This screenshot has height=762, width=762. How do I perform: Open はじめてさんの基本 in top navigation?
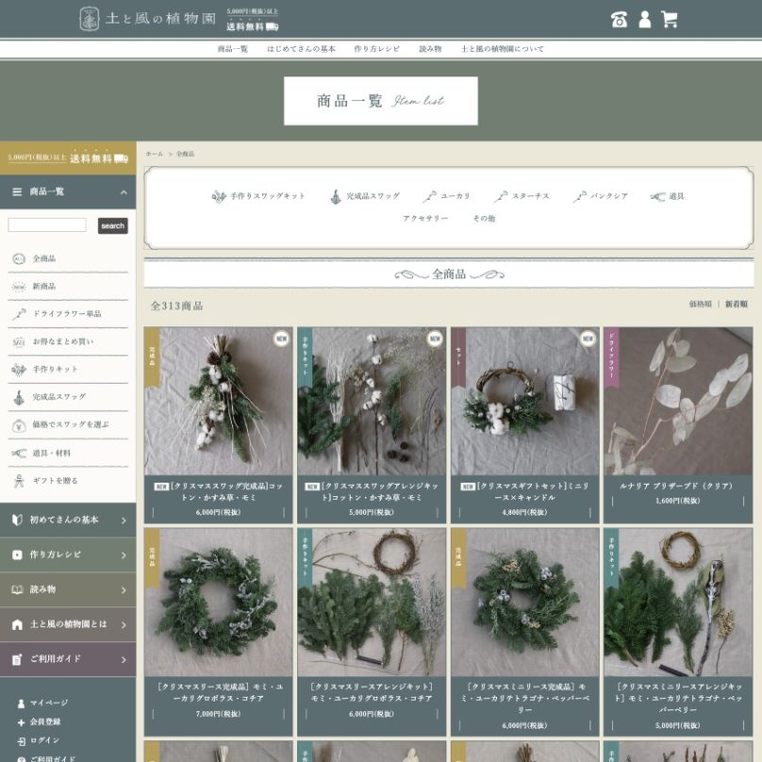coord(301,49)
